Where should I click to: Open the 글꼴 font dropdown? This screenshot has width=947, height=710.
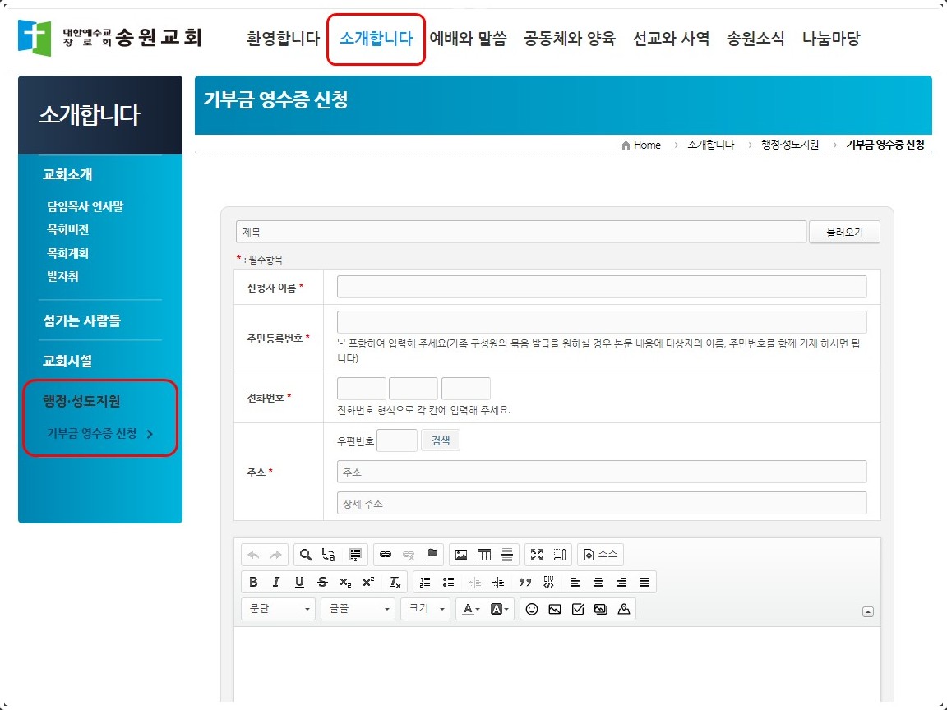click(x=358, y=609)
